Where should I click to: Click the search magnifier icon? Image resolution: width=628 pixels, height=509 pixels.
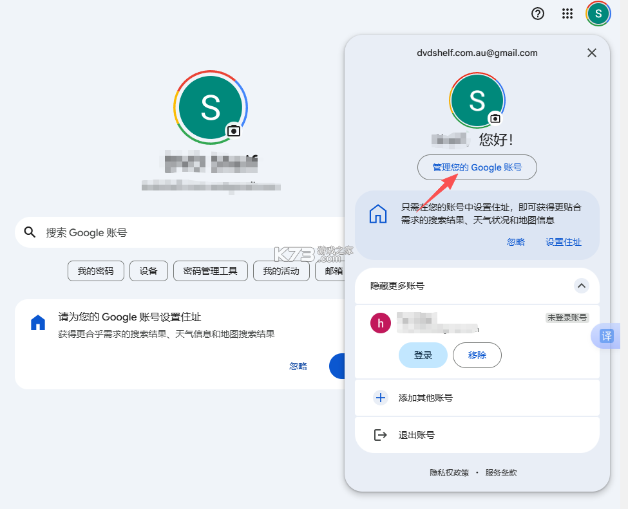click(30, 232)
